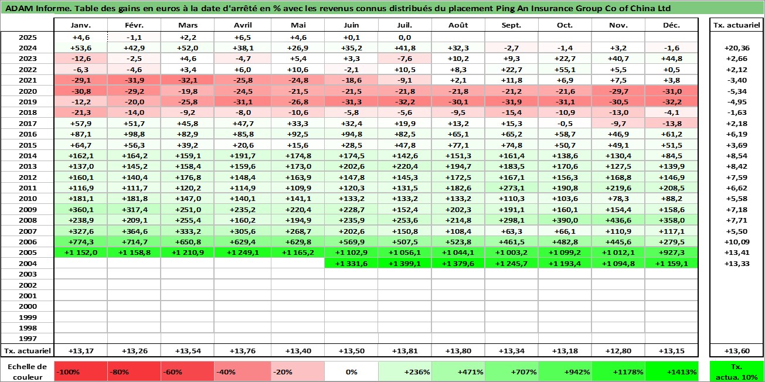Screen dimensions: 765x382
Task: Click the +13,17 actuarial rate under January
Action: point(81,351)
